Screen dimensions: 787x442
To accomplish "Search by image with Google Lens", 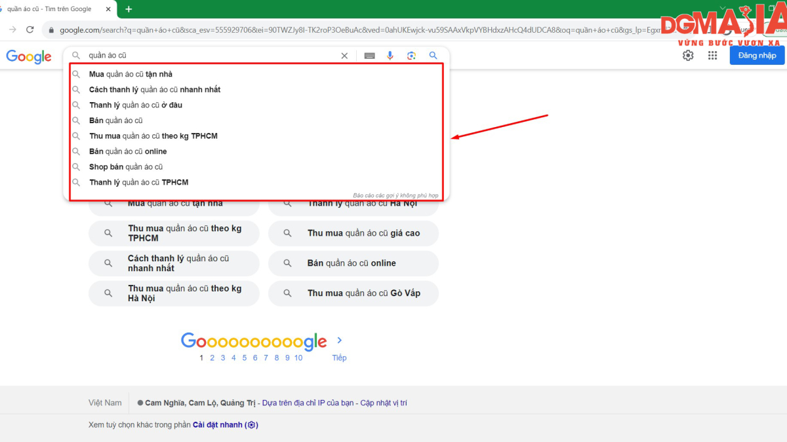I will point(411,56).
